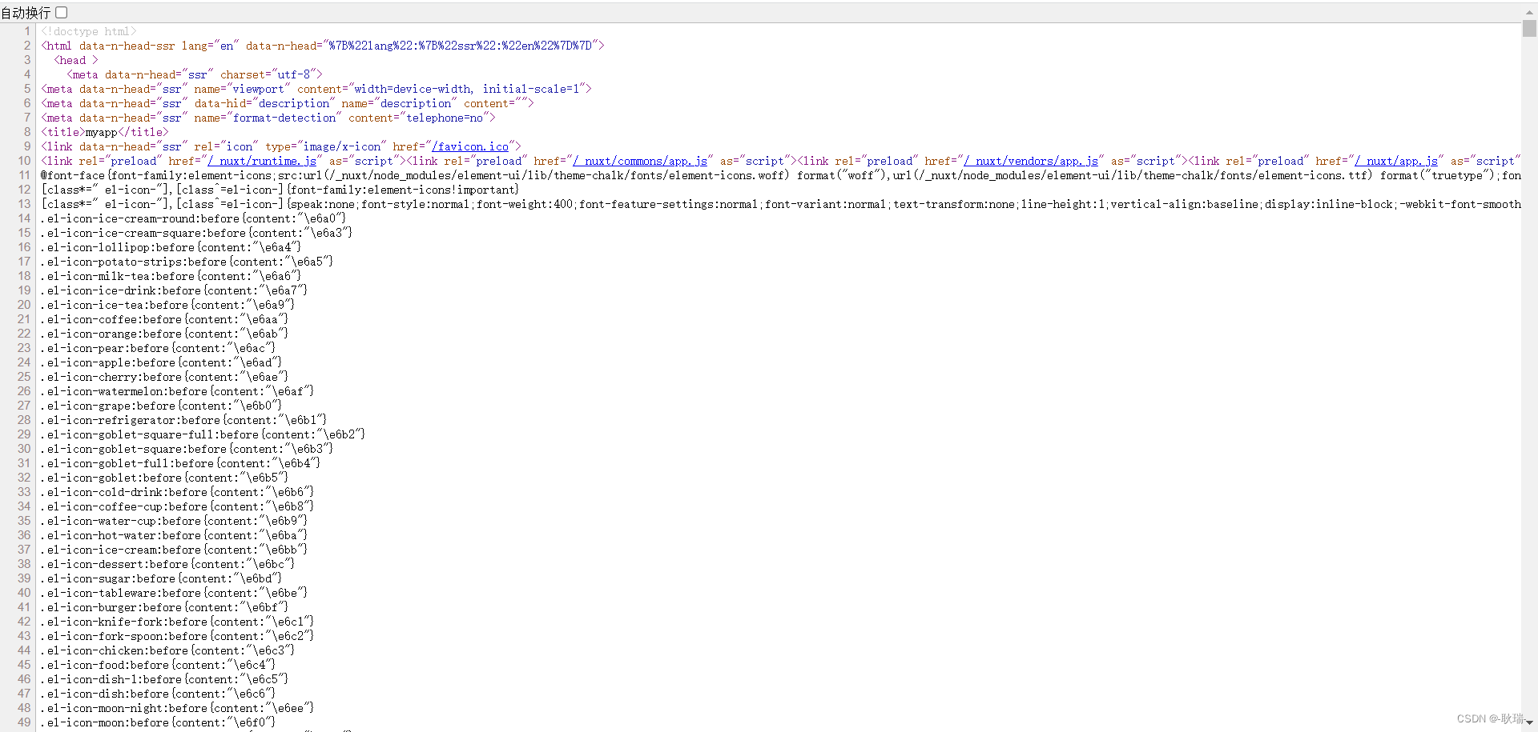Image resolution: width=1538 pixels, height=732 pixels.
Task: Click the el-icon-lollipop rule line
Action: point(171,247)
